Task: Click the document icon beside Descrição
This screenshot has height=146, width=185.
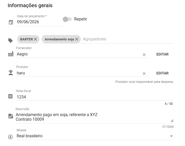Action: [x=11, y=116]
